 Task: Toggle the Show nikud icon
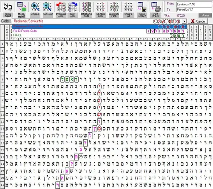pyautogui.click(x=8, y=7)
